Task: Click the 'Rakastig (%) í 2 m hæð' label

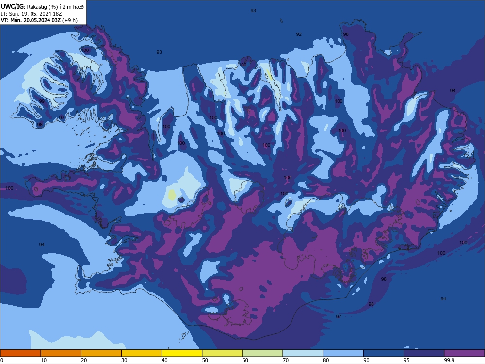Action: coord(55,7)
